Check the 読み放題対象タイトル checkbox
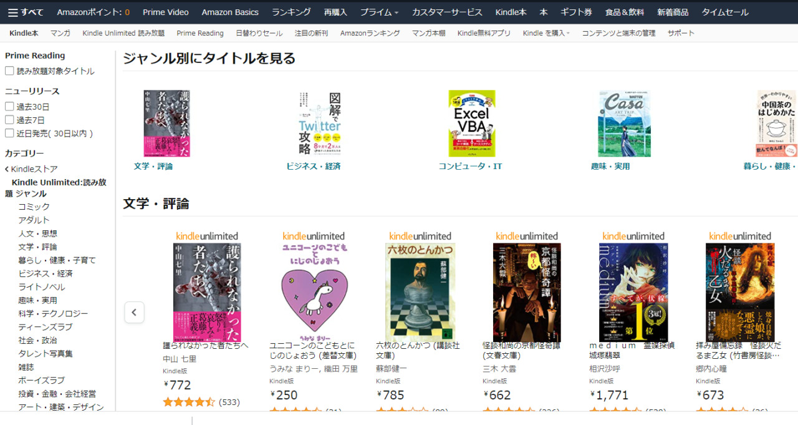The height and width of the screenshot is (425, 798). (x=9, y=71)
